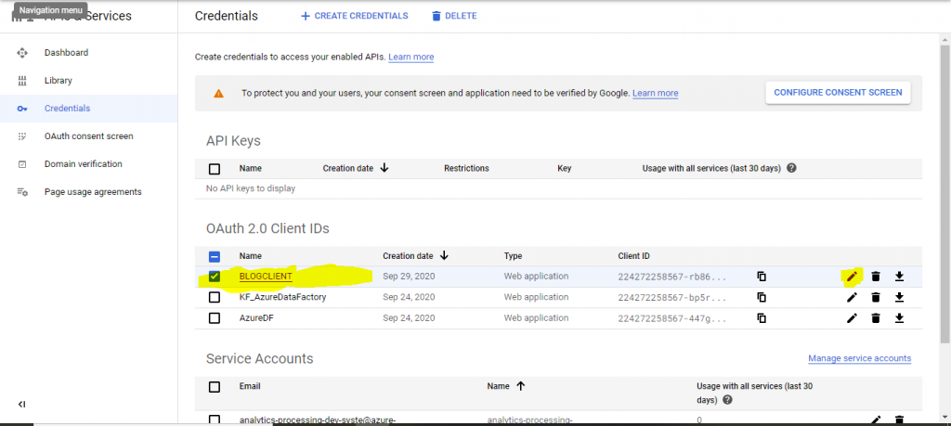Click the AzureDF client name
Image resolution: width=951 pixels, height=426 pixels.
point(256,318)
